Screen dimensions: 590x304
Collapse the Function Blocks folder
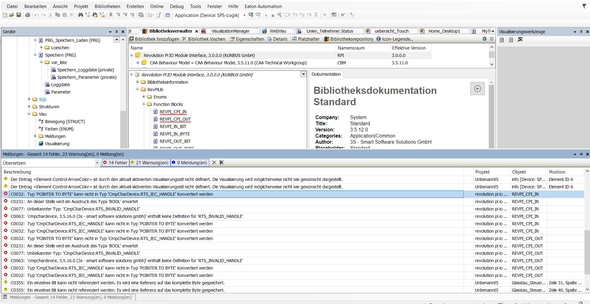point(144,104)
